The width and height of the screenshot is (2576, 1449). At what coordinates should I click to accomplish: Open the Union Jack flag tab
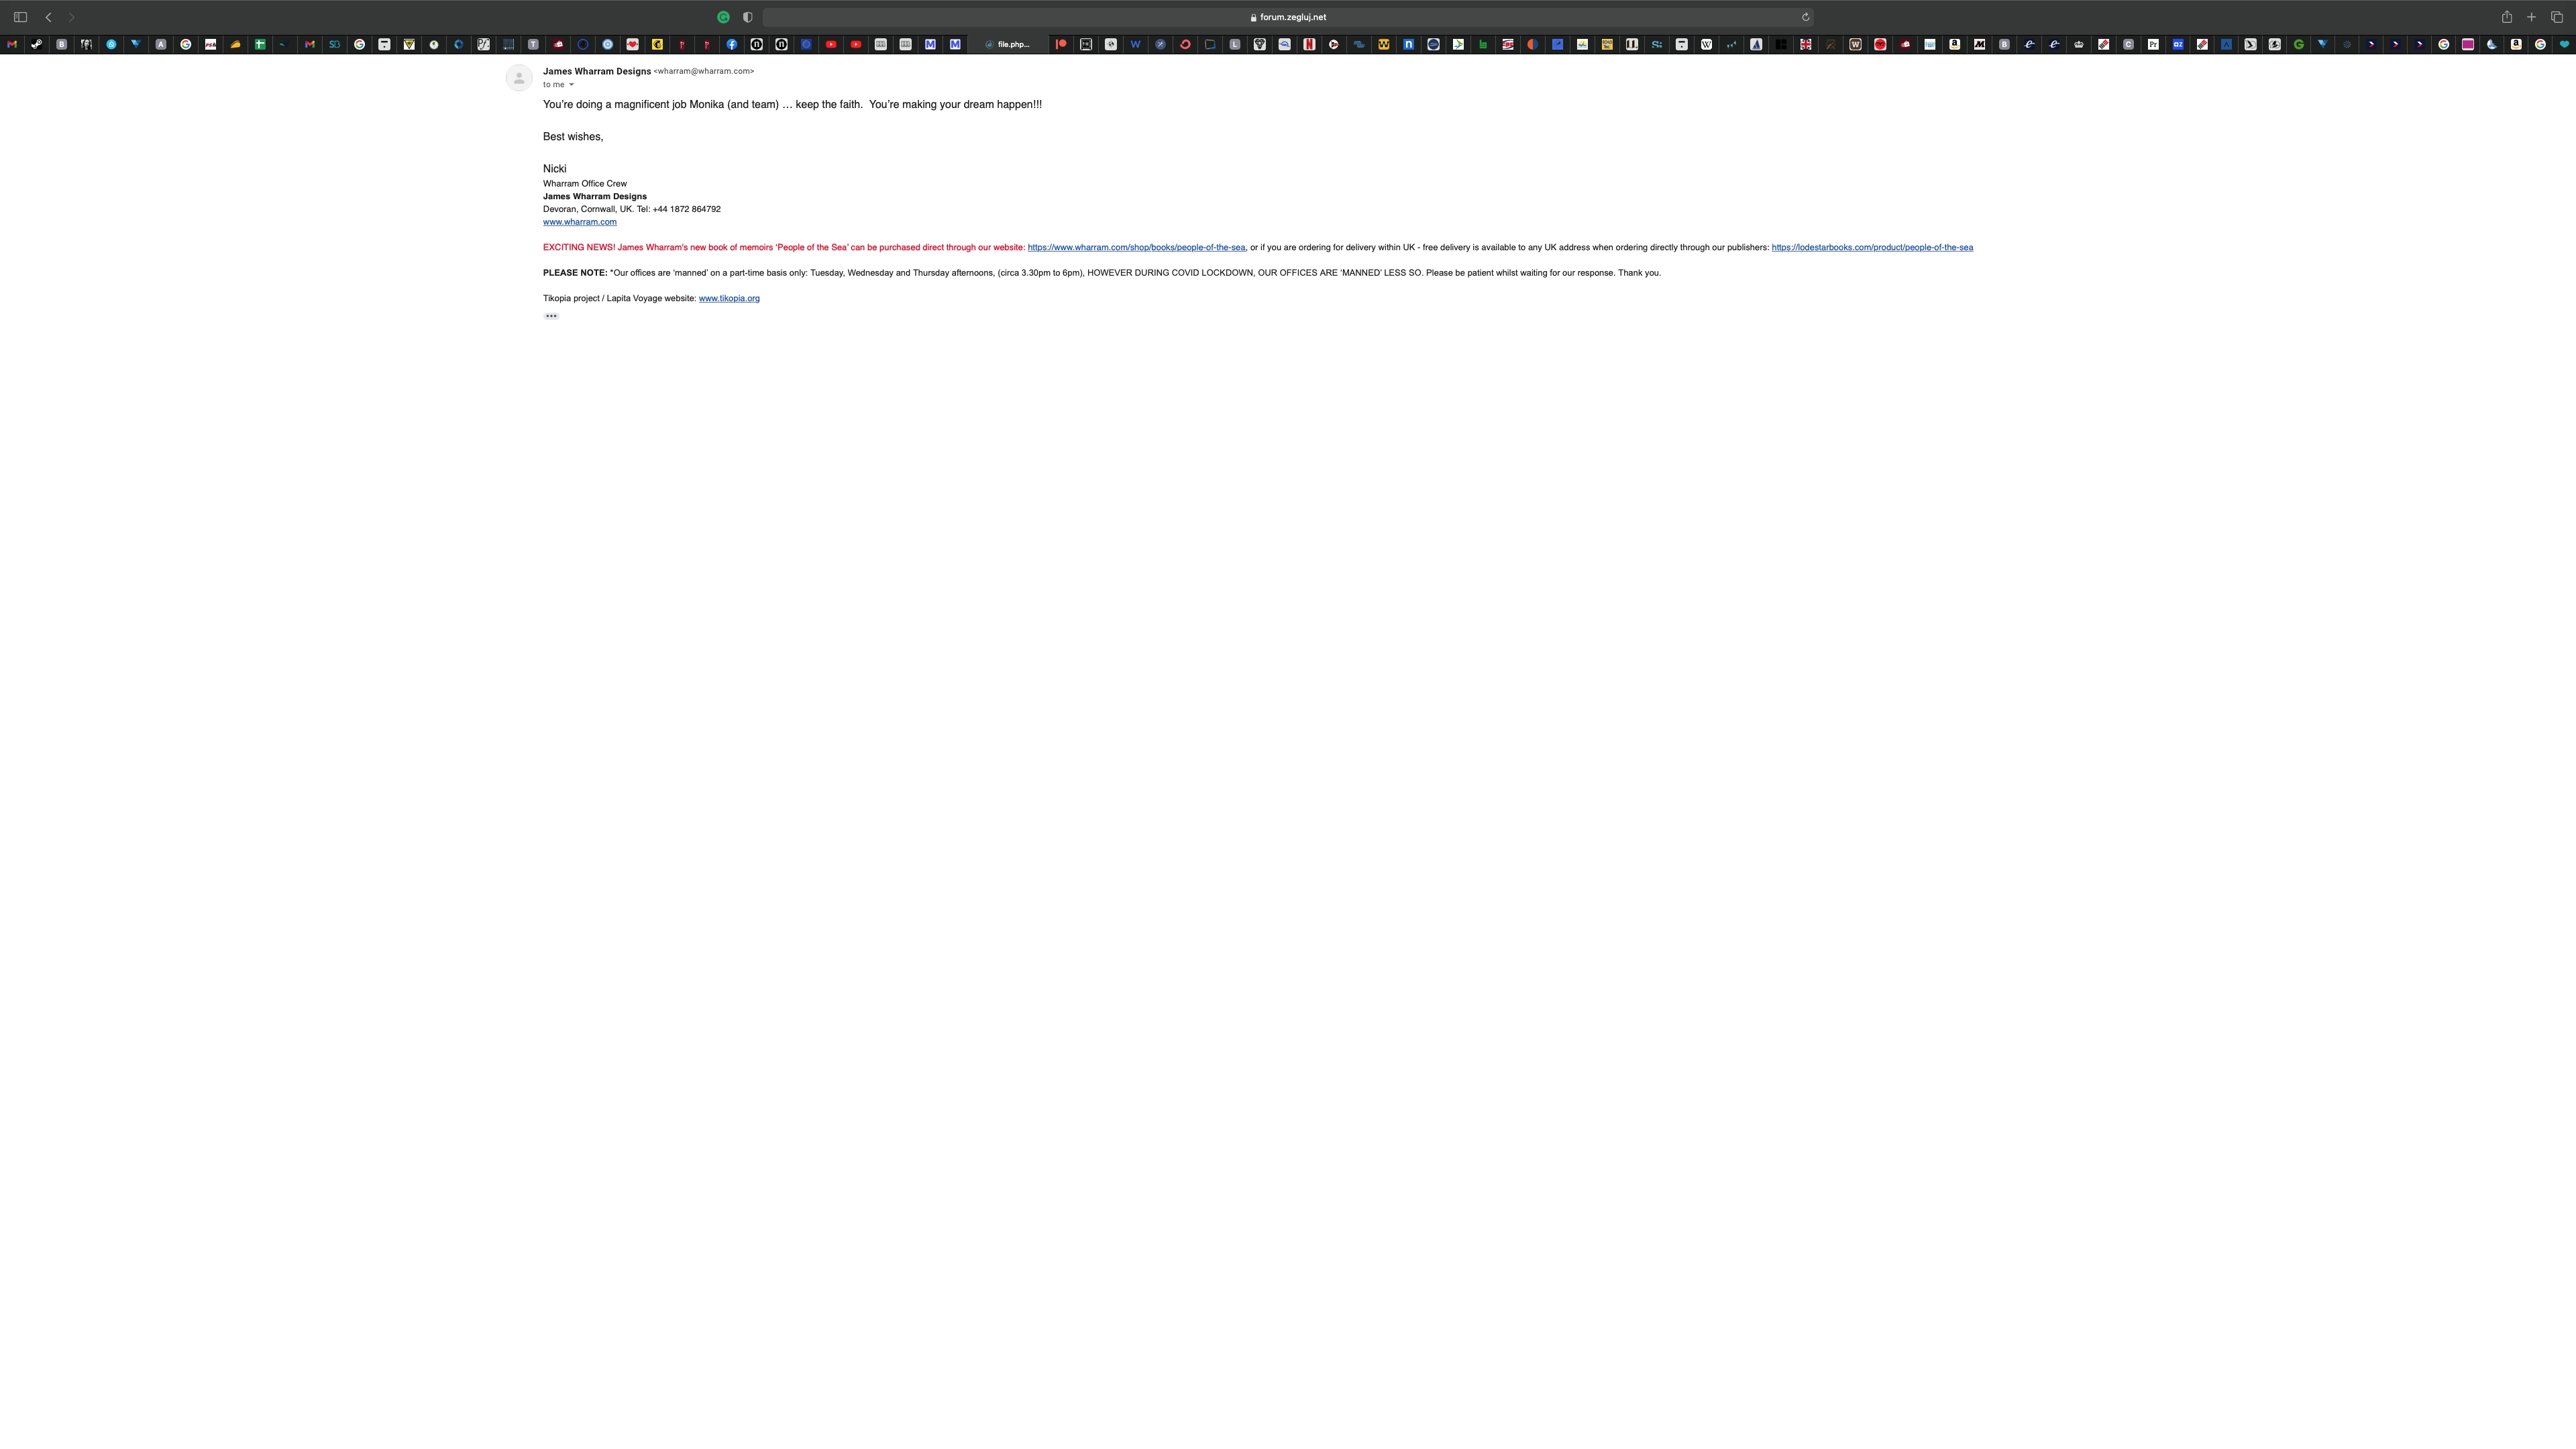1805,44
